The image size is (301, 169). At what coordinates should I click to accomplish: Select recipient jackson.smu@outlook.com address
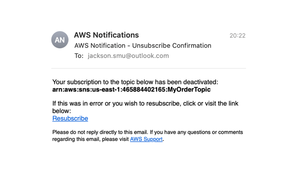point(128,56)
